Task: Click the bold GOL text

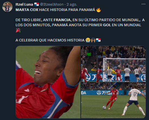Action: click(107, 25)
